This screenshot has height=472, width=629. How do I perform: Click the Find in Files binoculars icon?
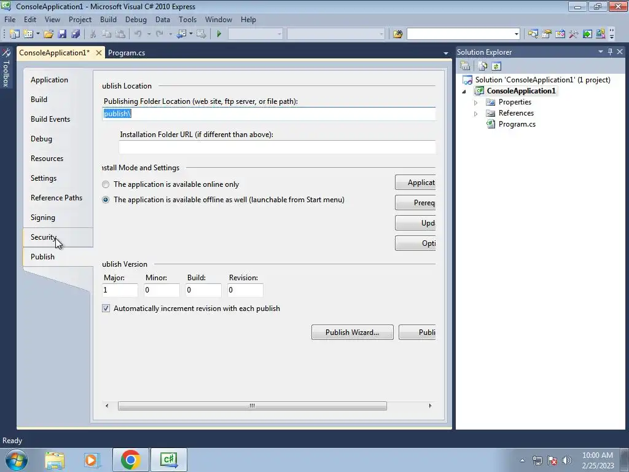coord(397,34)
